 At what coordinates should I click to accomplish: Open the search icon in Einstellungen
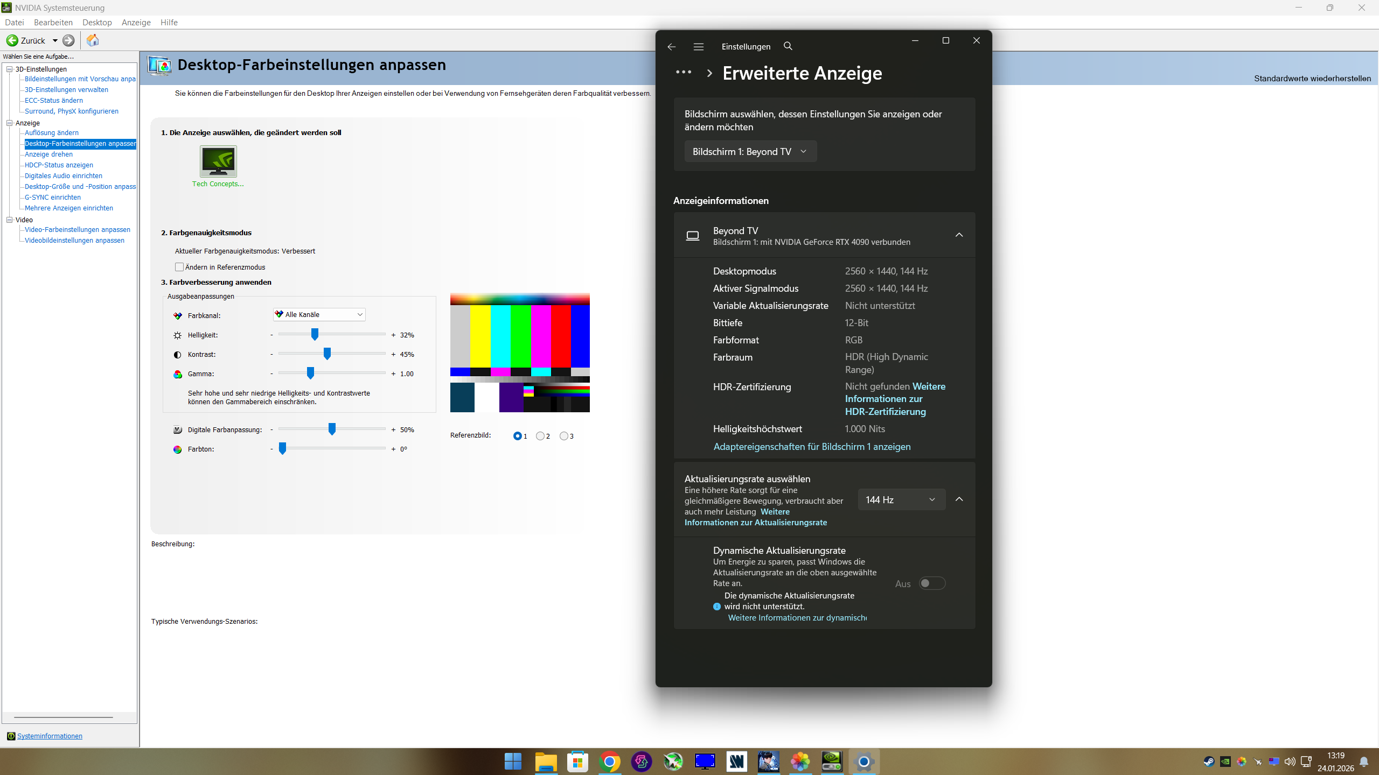[x=788, y=46]
